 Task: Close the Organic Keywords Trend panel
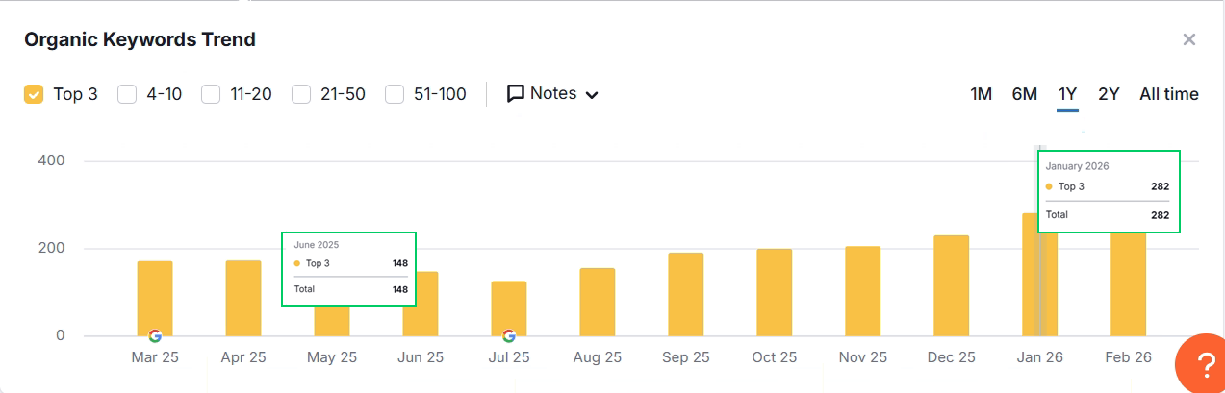pyautogui.click(x=1189, y=39)
